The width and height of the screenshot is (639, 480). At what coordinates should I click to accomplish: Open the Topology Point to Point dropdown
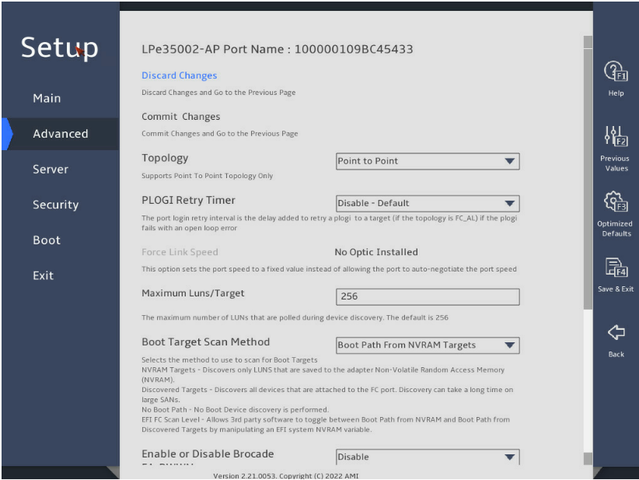(x=428, y=161)
